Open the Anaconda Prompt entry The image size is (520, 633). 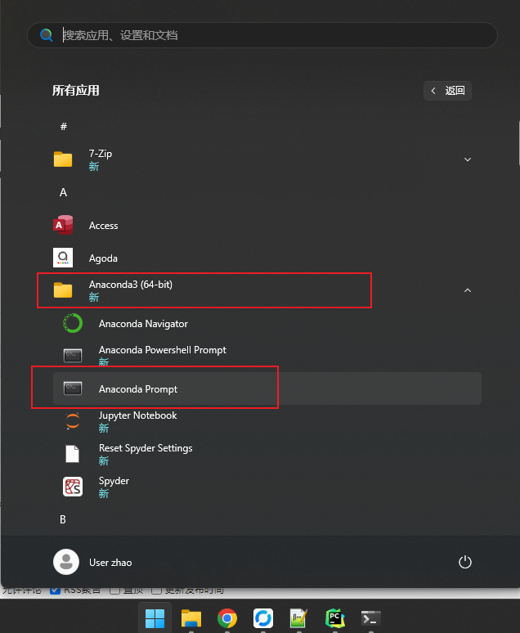click(267, 388)
